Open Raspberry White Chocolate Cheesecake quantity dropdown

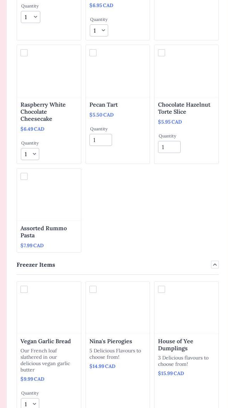point(30,154)
